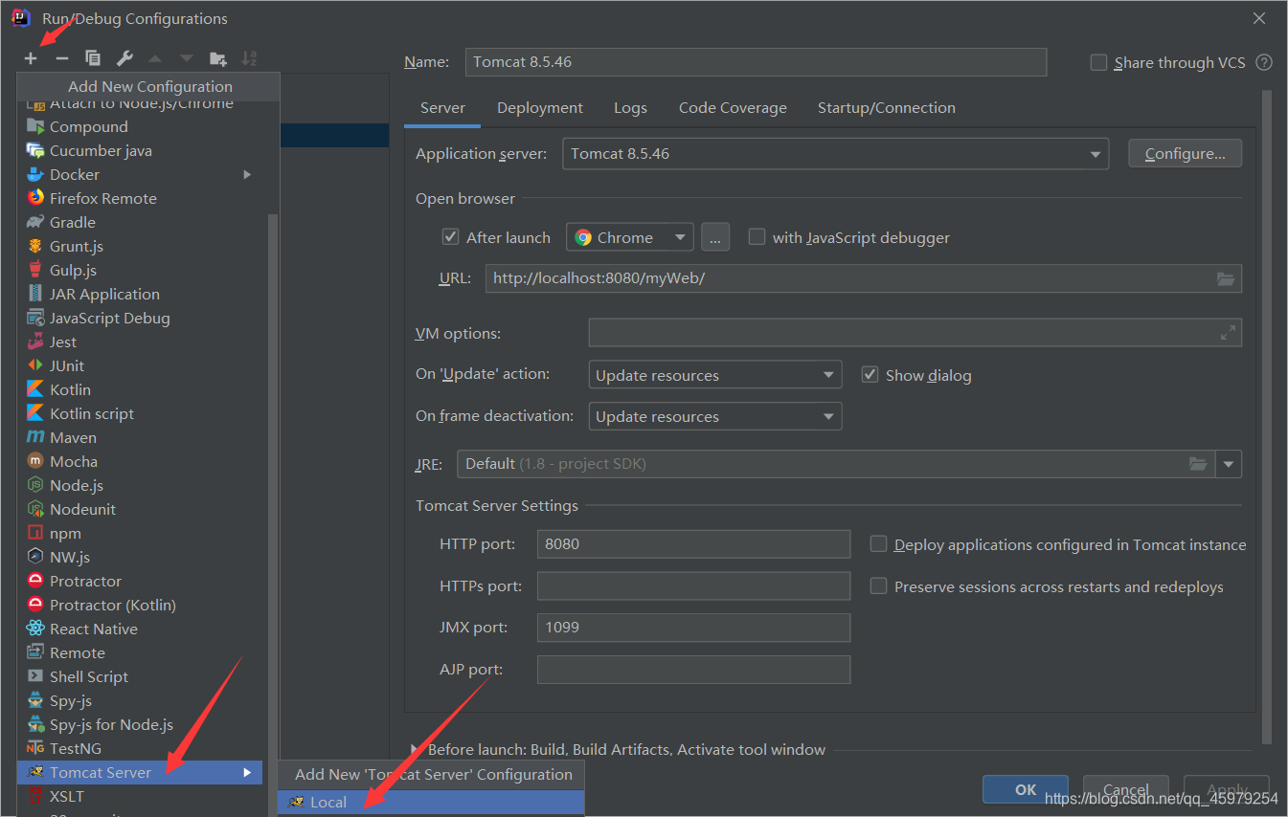Switch to the Logs tab
This screenshot has width=1288, height=817.
click(x=630, y=107)
